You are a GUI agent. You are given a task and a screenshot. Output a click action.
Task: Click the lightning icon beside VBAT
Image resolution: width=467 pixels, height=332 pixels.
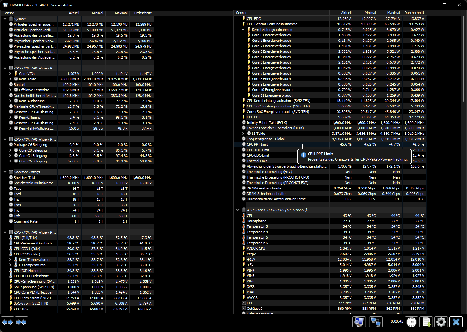point(244,292)
